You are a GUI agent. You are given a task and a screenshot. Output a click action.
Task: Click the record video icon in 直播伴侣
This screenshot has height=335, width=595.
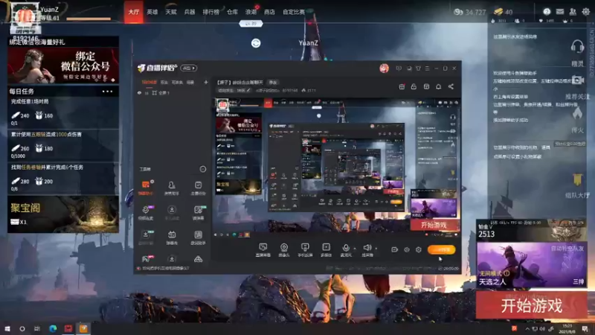click(395, 249)
